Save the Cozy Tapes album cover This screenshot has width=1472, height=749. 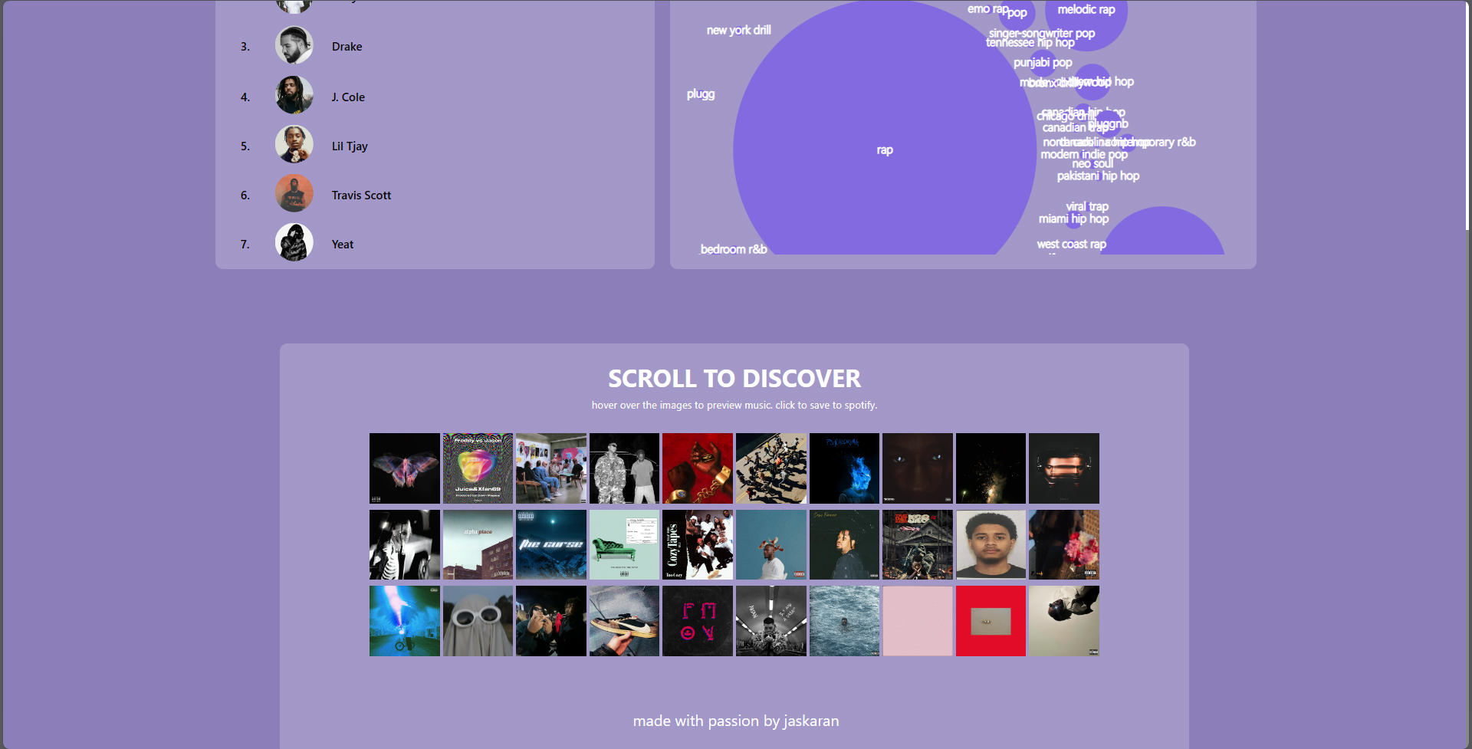698,544
